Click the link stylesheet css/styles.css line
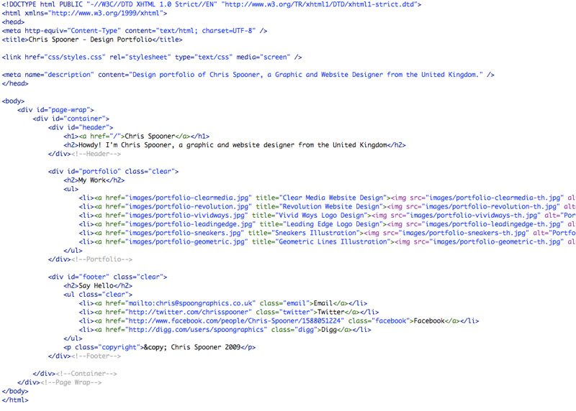This screenshot has width=576, height=411. pyautogui.click(x=152, y=57)
